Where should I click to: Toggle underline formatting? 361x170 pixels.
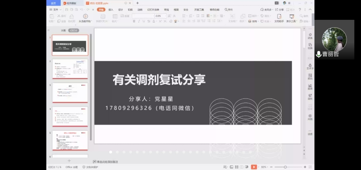click(x=143, y=21)
